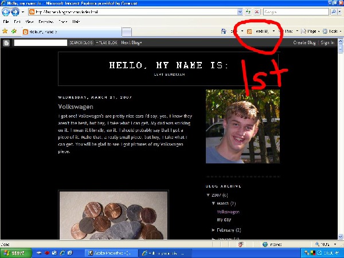Click the SEARCH BLOG button
The height and width of the screenshot is (258, 344).
tap(81, 43)
